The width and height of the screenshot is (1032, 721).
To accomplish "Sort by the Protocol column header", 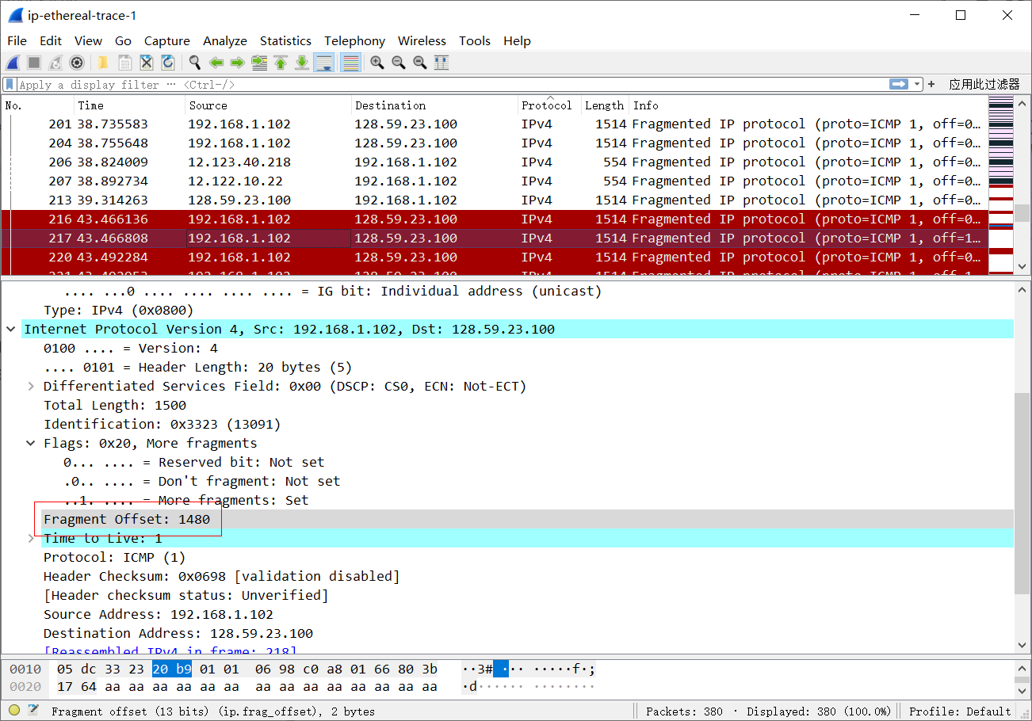I will [549, 105].
